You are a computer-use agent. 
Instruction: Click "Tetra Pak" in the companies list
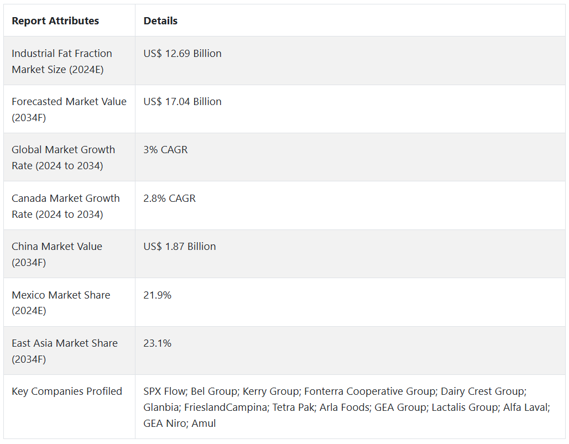click(281, 408)
